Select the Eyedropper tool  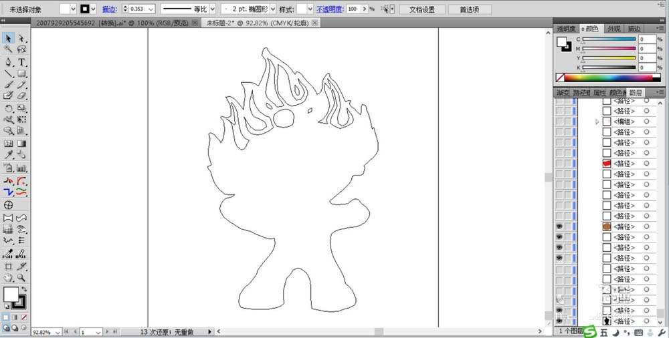(x=8, y=155)
